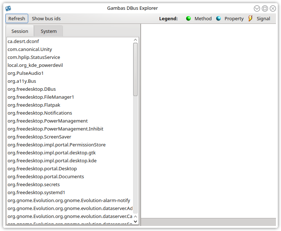The image size is (281, 231).
Task: Click the Legend: label
Action: tap(169, 19)
